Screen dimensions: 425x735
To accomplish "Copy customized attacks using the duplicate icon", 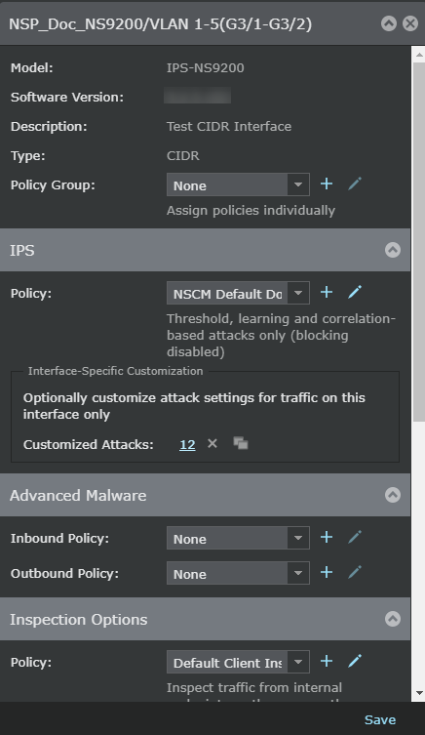I will (x=241, y=443).
